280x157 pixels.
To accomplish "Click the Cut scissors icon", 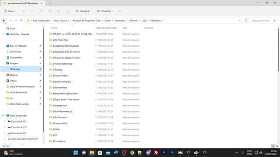I will (24, 11).
